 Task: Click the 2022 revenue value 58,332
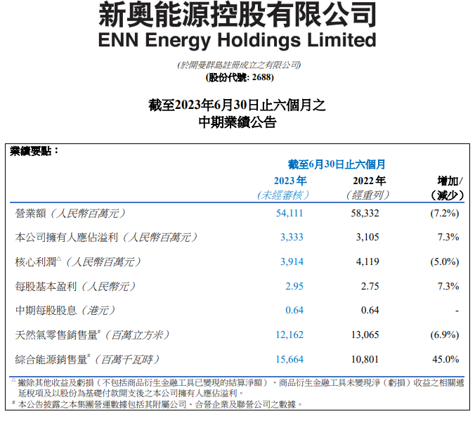(x=365, y=214)
